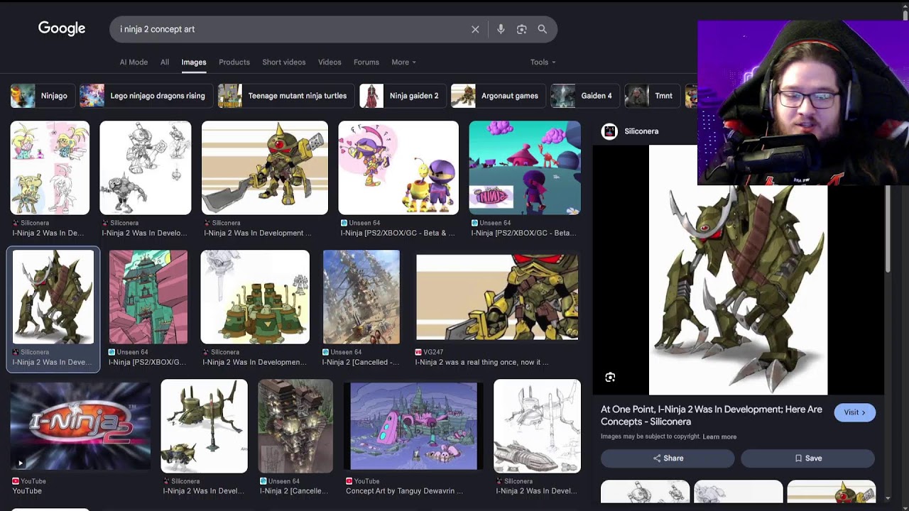Open the yellow robot with sword thumbnail

265,167
